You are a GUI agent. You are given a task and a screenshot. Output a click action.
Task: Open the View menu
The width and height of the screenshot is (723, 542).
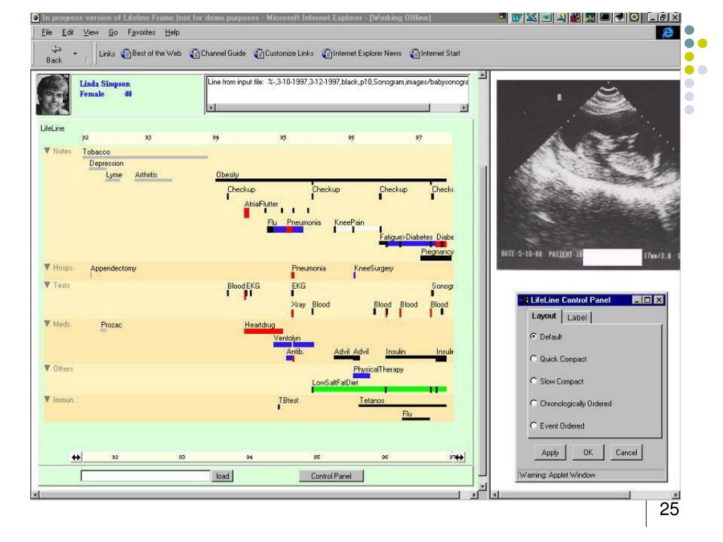click(91, 32)
